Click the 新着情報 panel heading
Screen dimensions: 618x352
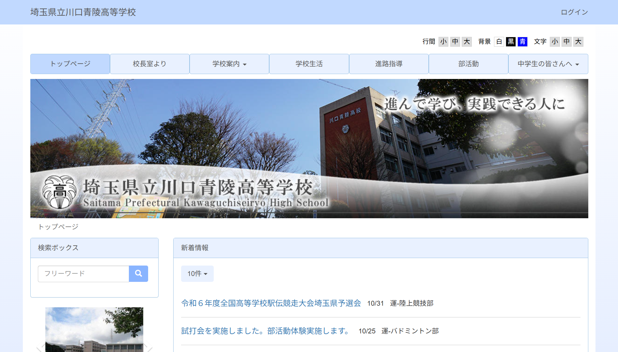(195, 248)
